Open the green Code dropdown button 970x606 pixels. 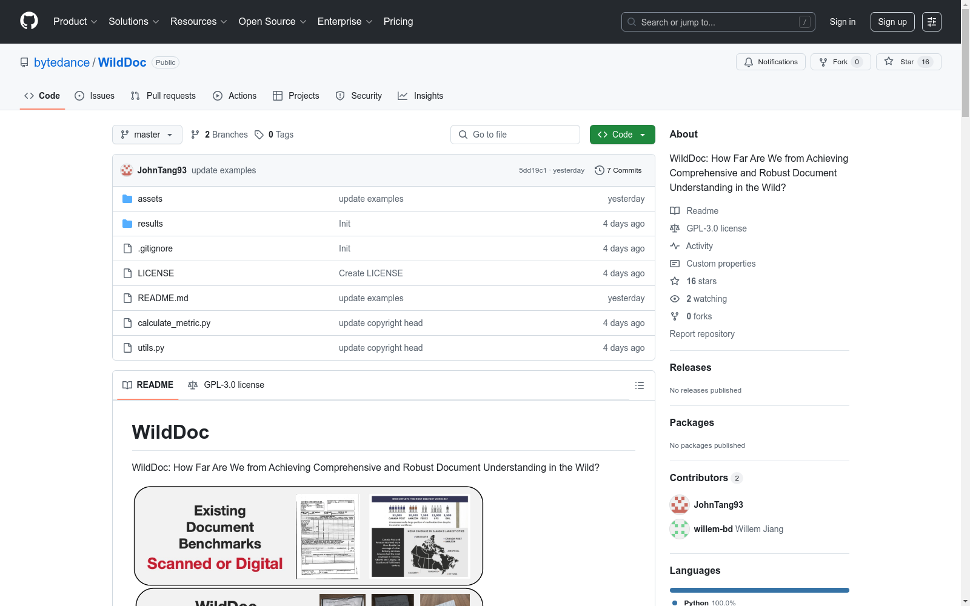(x=622, y=135)
